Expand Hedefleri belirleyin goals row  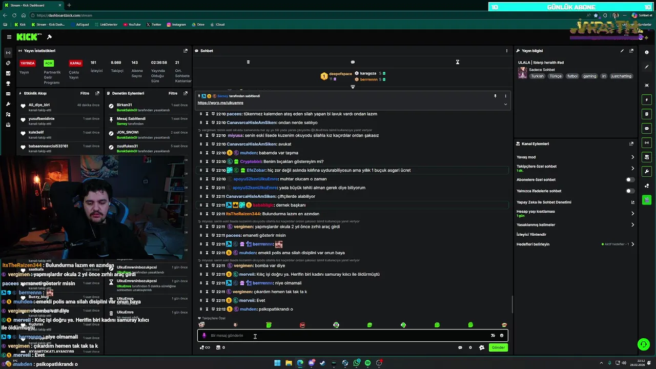[632, 244]
